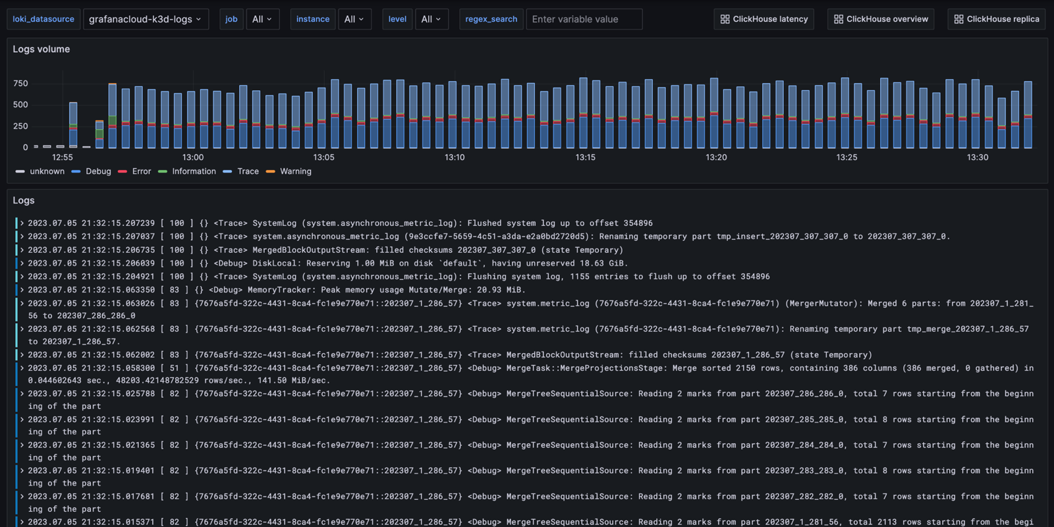
Task: Open the ClickHouse overview dashboard link
Action: click(x=881, y=19)
